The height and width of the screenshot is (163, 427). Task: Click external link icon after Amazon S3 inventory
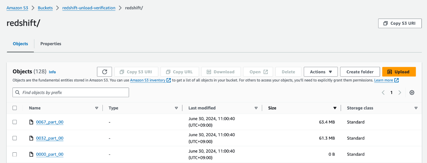[169, 80]
